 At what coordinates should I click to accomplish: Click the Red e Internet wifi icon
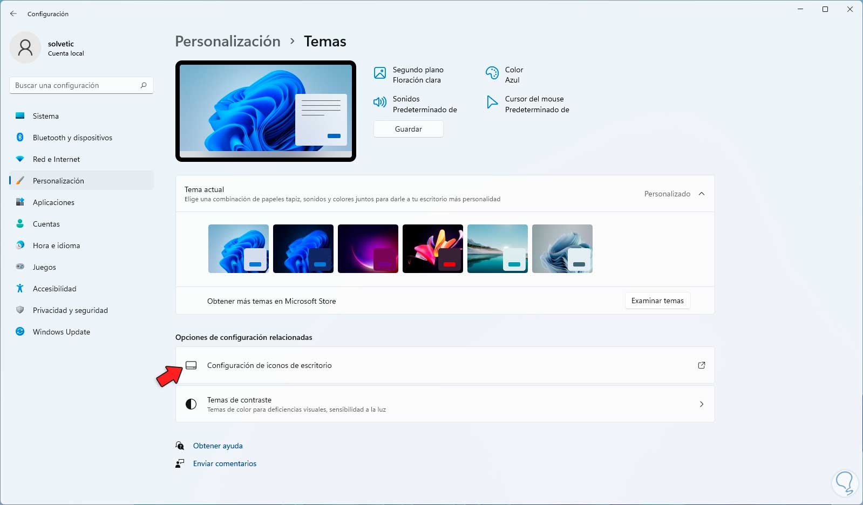[20, 159]
